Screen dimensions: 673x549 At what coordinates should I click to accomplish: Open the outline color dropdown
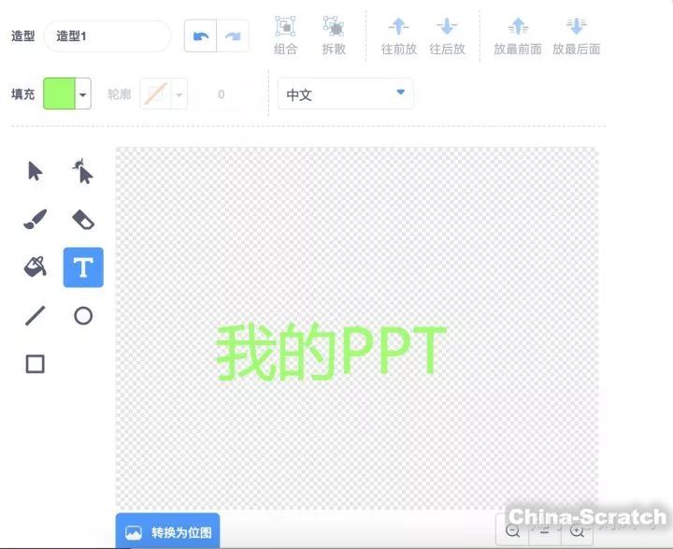click(x=179, y=94)
